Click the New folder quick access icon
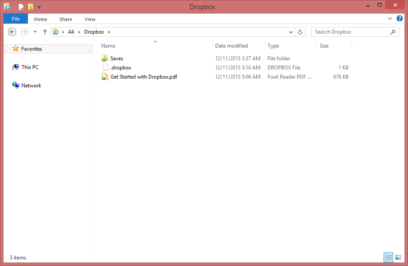The width and height of the screenshot is (408, 266). coord(31,7)
